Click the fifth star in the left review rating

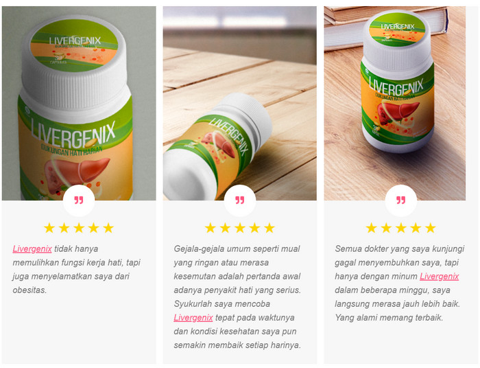coord(108,228)
